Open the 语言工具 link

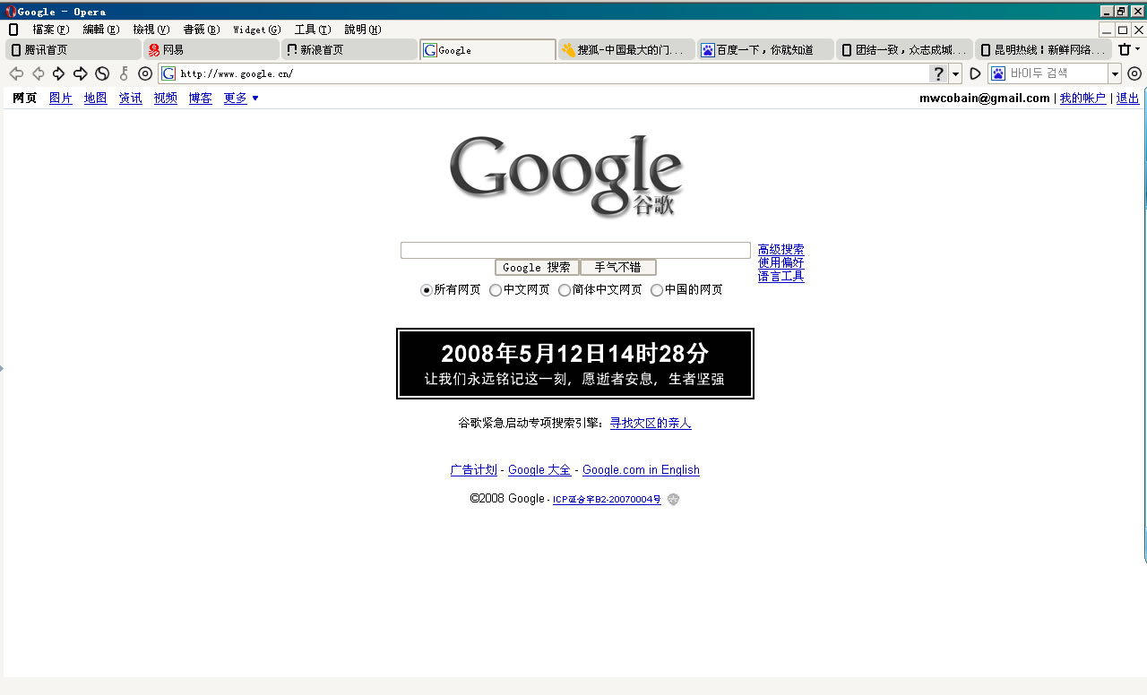pos(780,277)
